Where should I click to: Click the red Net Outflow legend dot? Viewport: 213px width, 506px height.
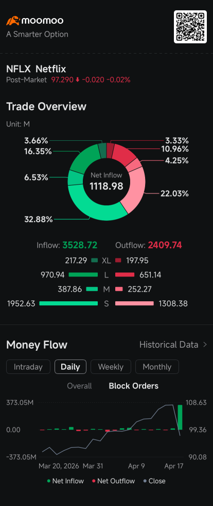[94, 481]
